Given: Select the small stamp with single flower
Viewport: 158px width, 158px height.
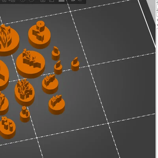Looking at the screenshot, I should coord(25,115).
